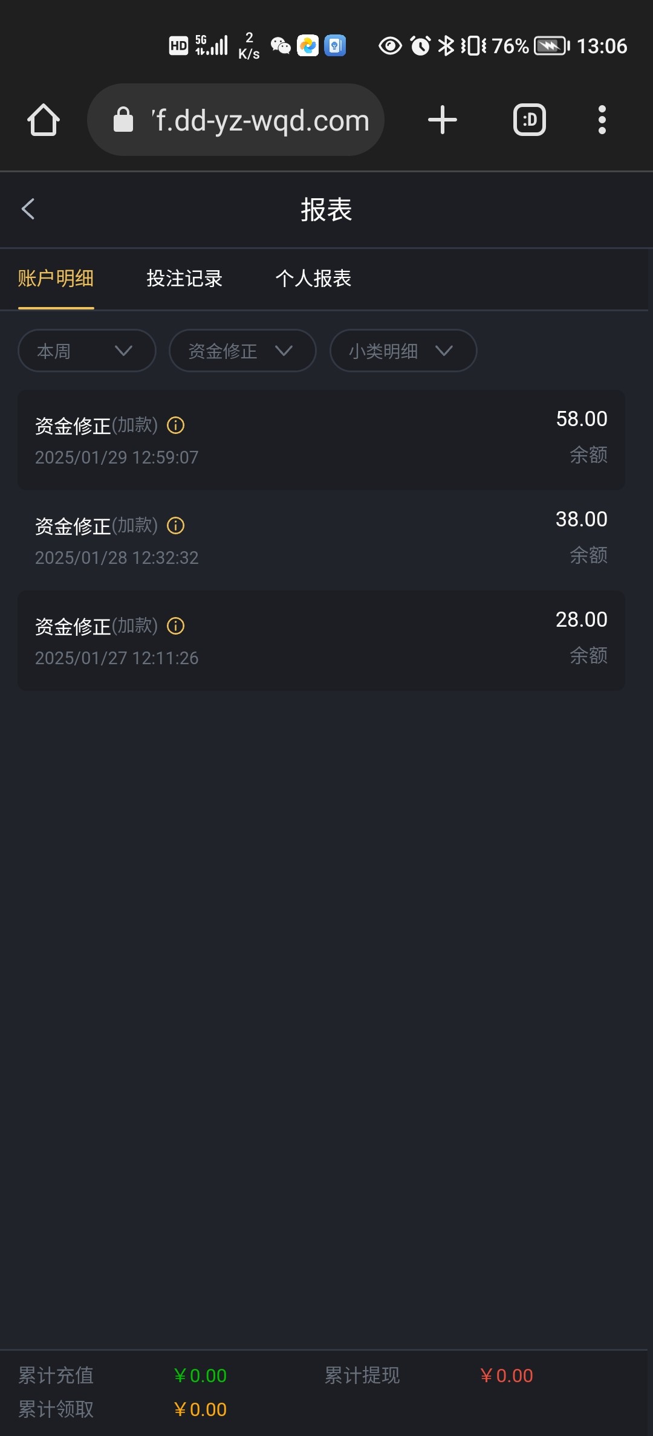Viewport: 653px width, 1436px height.
Task: Open the 个人报表 tab
Action: (x=313, y=279)
